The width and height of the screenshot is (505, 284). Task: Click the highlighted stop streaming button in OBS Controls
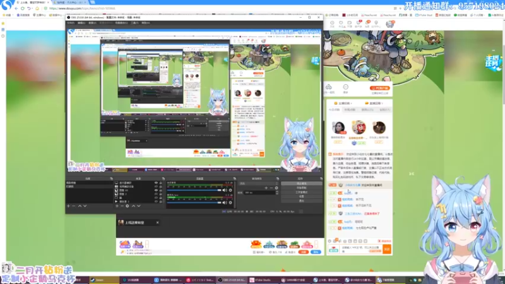[x=302, y=183]
